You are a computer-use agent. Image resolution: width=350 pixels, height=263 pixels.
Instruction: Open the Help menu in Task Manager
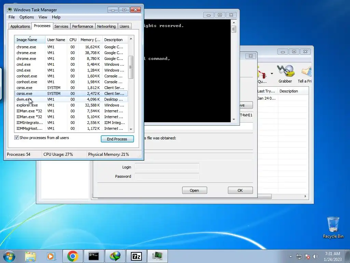(56, 17)
